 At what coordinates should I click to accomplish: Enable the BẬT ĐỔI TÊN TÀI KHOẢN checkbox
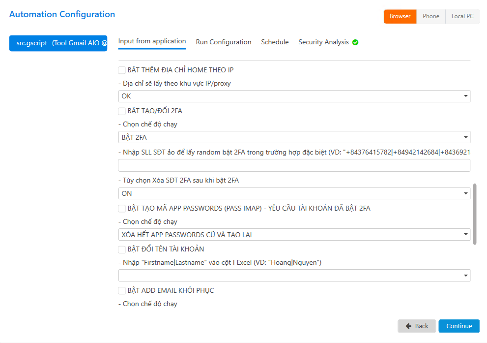[x=122, y=249]
